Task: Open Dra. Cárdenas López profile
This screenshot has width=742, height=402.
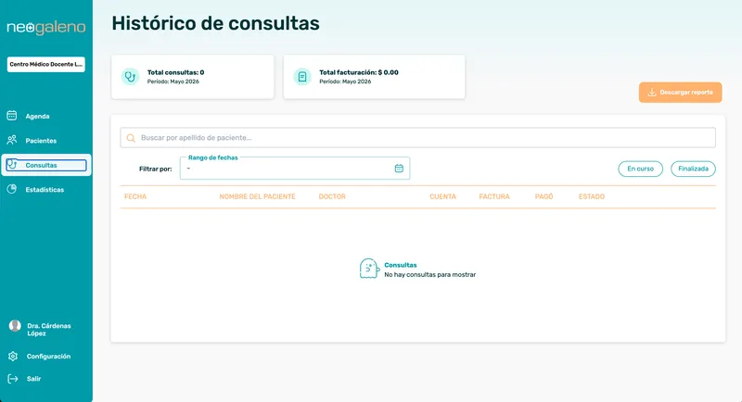Action: [49, 329]
